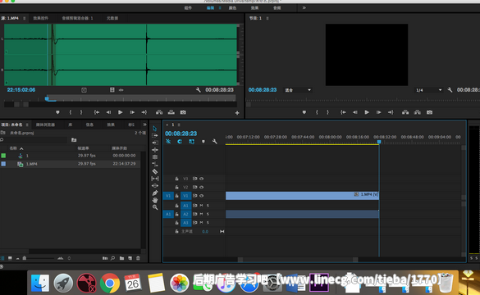The image size is (480, 295).
Task: Click Insert button in Source monitor
Action: 159,112
